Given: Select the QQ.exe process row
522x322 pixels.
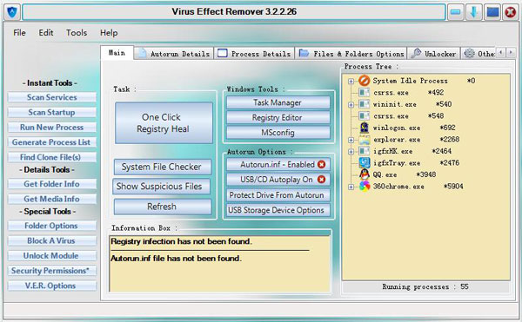Looking at the screenshot, I should (x=398, y=174).
